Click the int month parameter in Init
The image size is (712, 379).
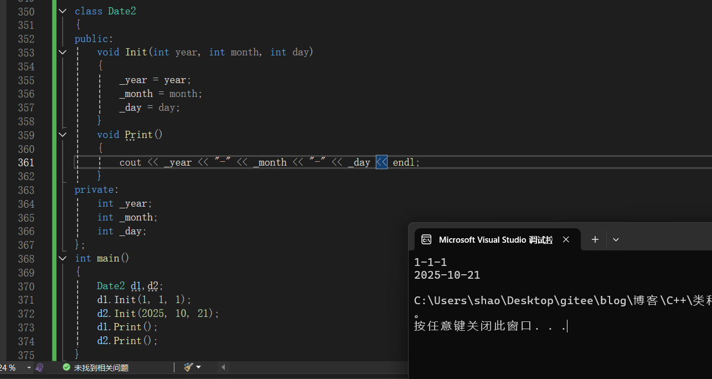tap(234, 52)
